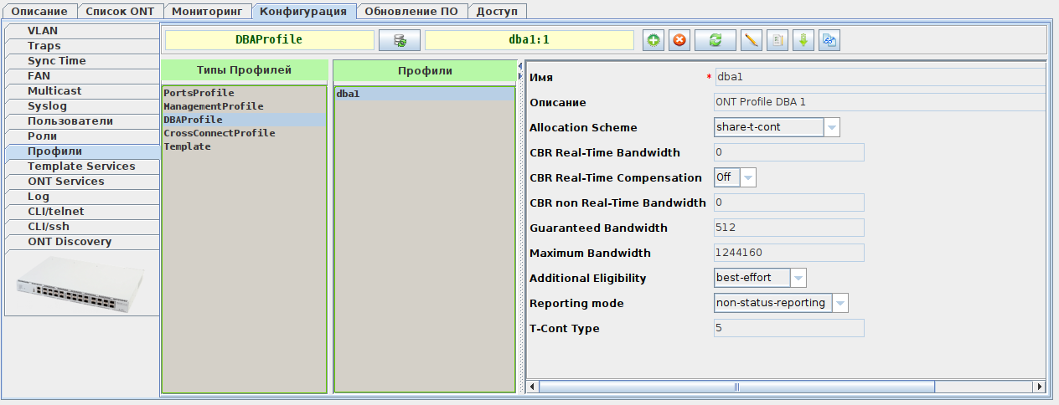Add a new profile with green plus
Viewport: 1059px width, 405px height.
coord(653,40)
